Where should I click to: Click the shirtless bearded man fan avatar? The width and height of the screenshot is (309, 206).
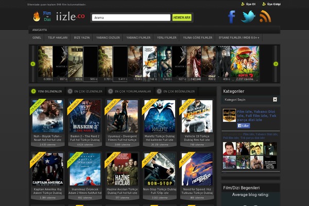(x=256, y=162)
